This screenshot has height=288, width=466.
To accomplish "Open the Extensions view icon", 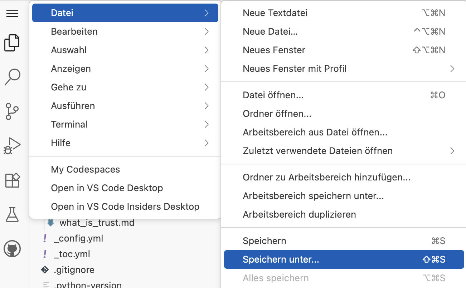I will coord(12,180).
